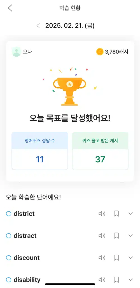Navigate to the previous date arrow

(x=38, y=26)
